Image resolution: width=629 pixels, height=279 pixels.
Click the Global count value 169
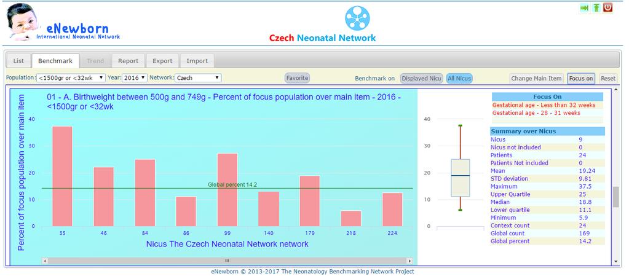(583, 234)
